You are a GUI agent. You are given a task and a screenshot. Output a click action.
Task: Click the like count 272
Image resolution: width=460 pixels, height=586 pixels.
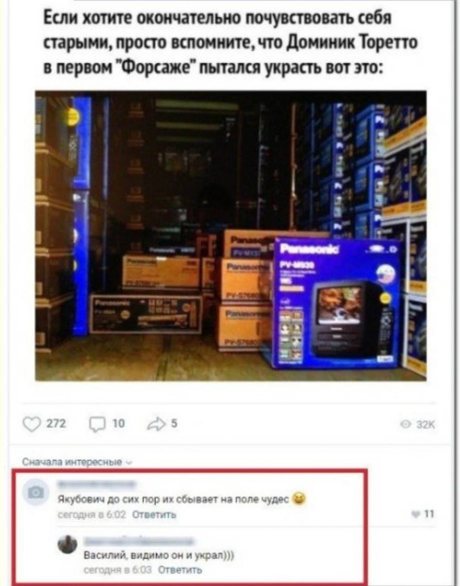pos(56,424)
